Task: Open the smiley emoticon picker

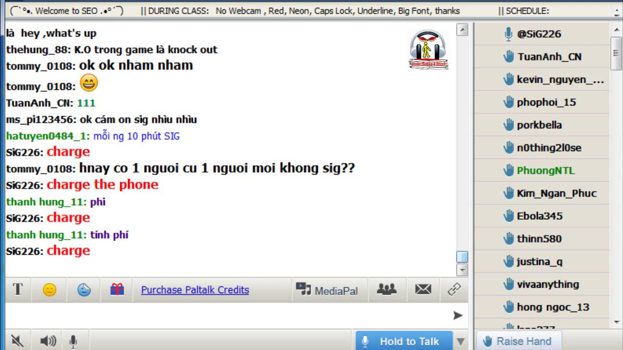Action: pos(50,290)
